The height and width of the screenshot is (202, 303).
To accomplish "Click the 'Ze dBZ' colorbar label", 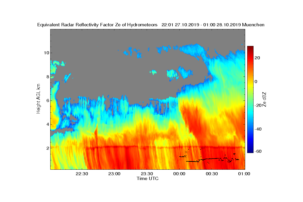I will pyautogui.click(x=264, y=99).
